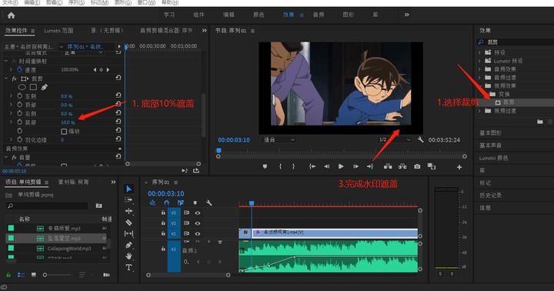Viewport: 554px width, 291px height.
Task: Switch to the Lumetri Scopes tab
Action: tap(58, 31)
